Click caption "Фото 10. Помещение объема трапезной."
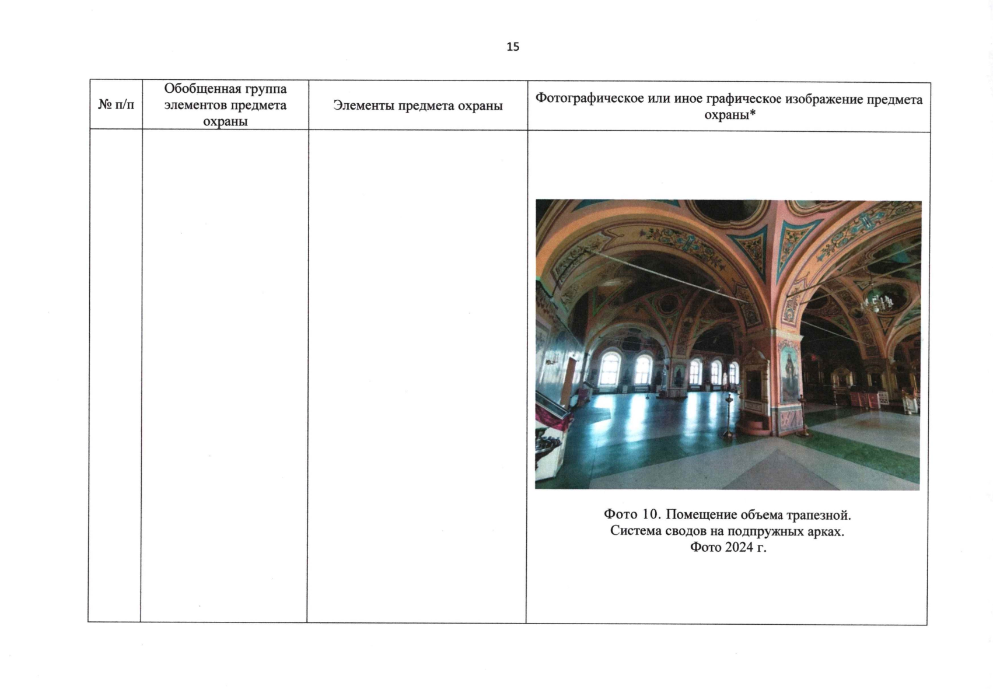The height and width of the screenshot is (700, 993). (728, 514)
